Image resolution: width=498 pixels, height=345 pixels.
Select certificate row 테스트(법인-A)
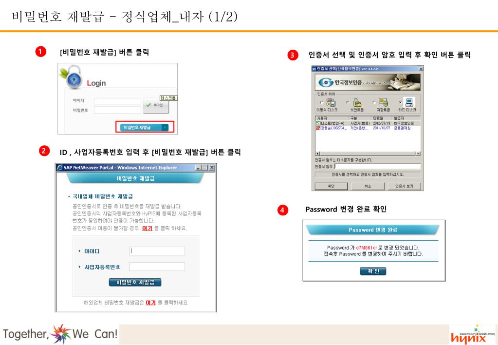click(x=368, y=123)
